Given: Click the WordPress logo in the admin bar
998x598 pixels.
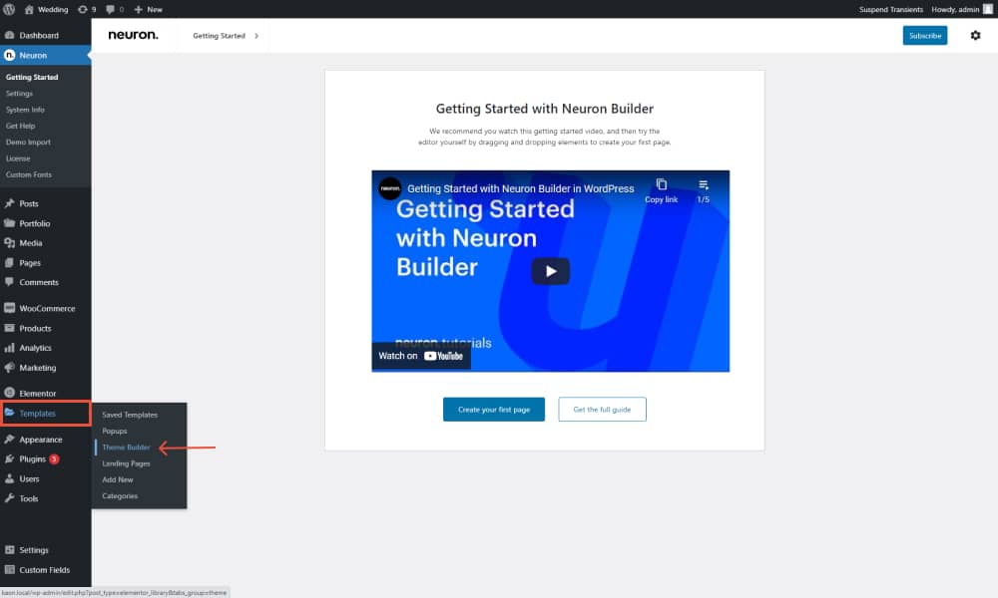Looking at the screenshot, I should coord(9,9).
